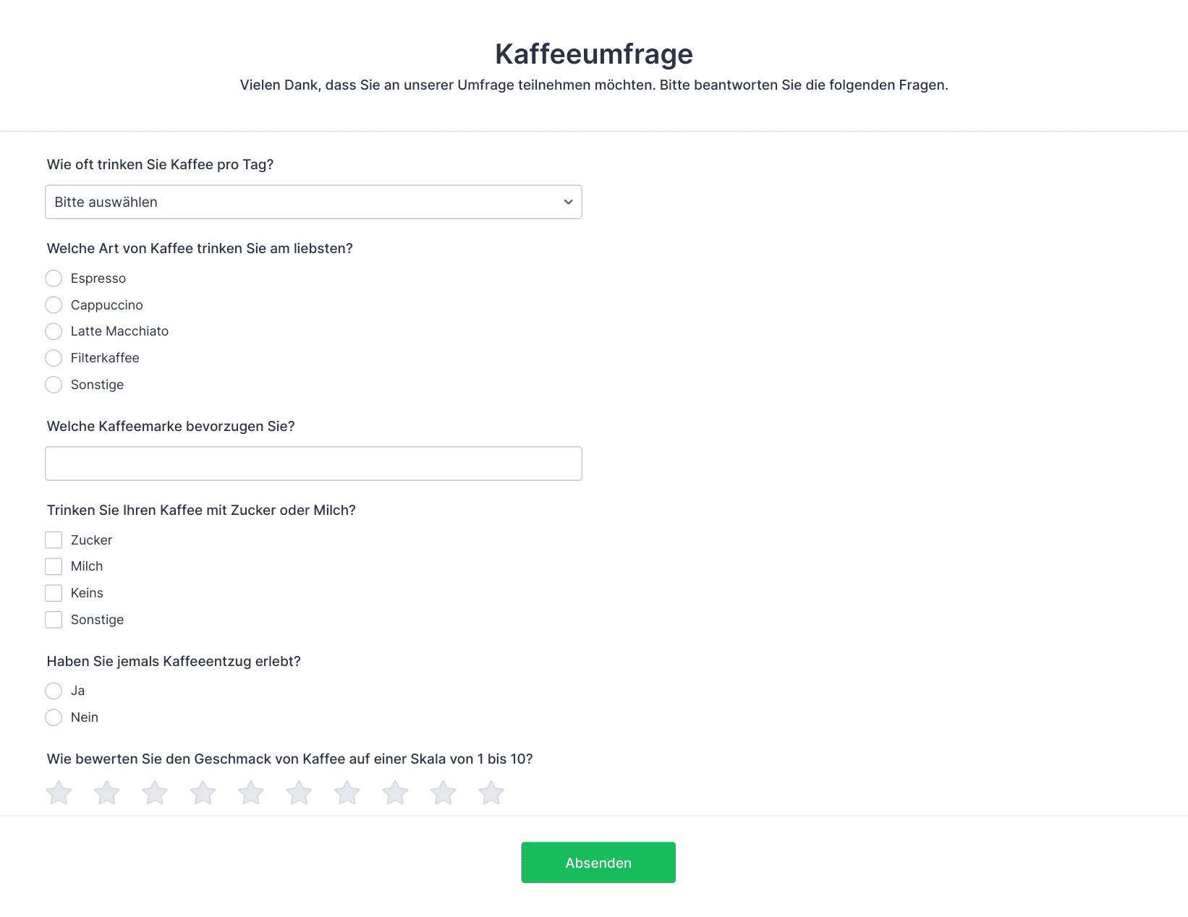The width and height of the screenshot is (1188, 917).
Task: Click the first rating star
Action: (59, 793)
